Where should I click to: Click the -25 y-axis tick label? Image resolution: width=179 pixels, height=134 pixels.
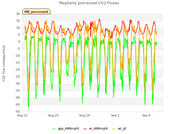coord(18,76)
